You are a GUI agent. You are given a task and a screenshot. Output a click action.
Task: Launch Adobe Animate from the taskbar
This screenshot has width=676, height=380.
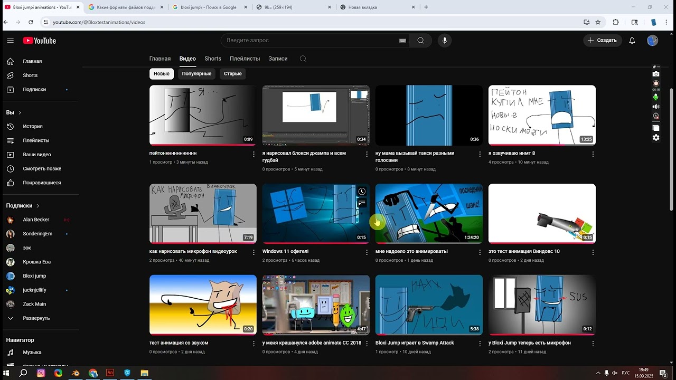tap(110, 373)
